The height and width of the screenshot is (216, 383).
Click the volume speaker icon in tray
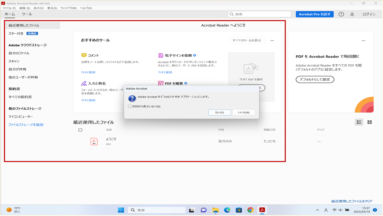pos(340,210)
